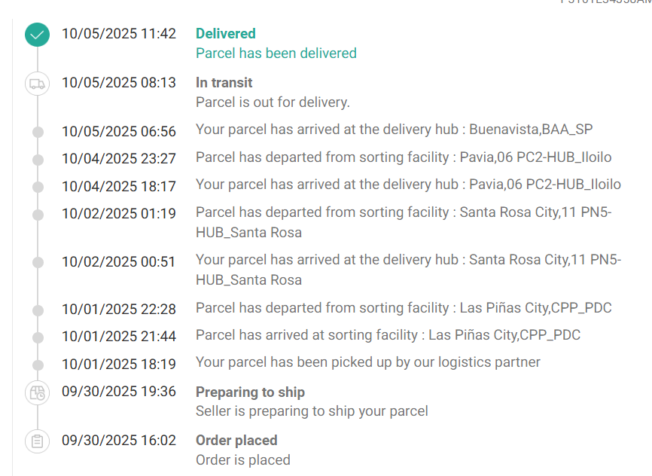Screen dimensions: 652x476
Task: Click the 'Parcel has been delivered' text
Action: [x=276, y=53]
